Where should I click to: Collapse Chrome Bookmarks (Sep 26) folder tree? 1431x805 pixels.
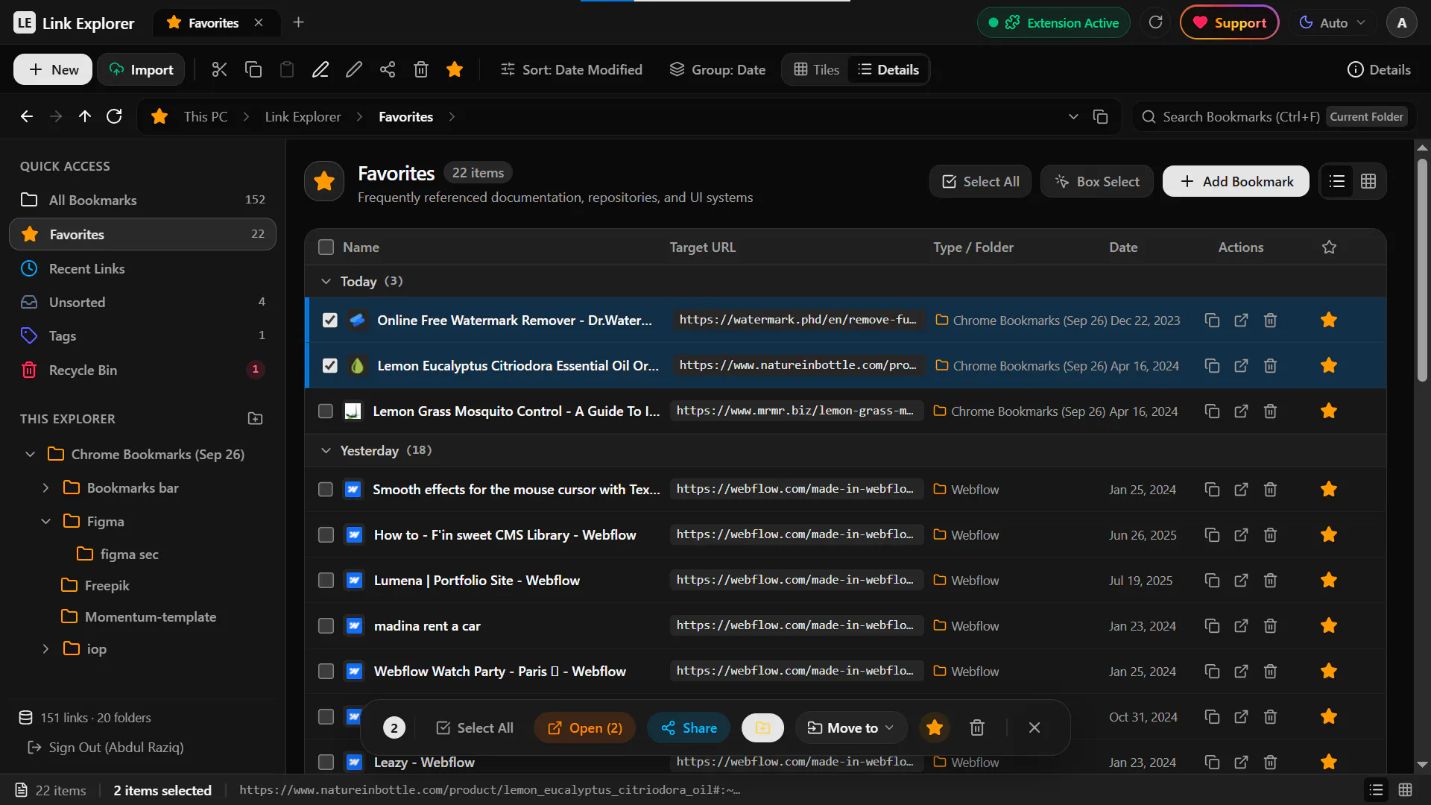(x=31, y=454)
